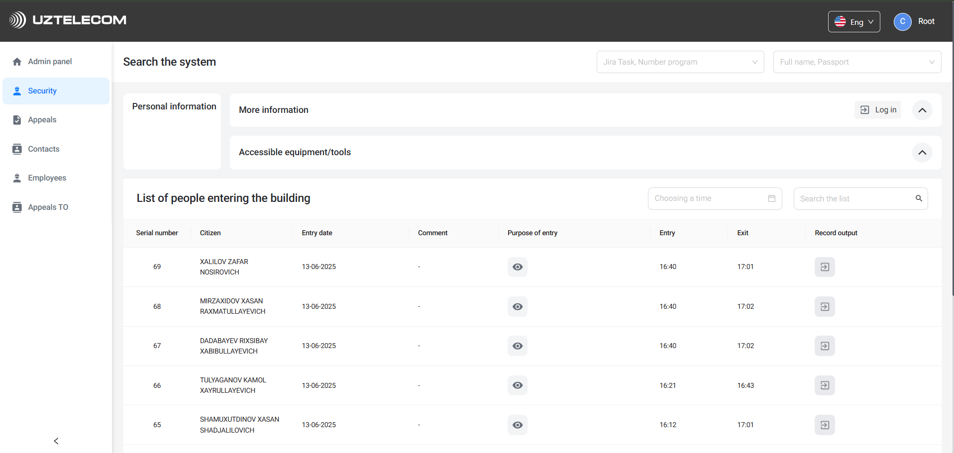The width and height of the screenshot is (954, 453).
Task: Click record output icon for serial 65
Action: (824, 425)
